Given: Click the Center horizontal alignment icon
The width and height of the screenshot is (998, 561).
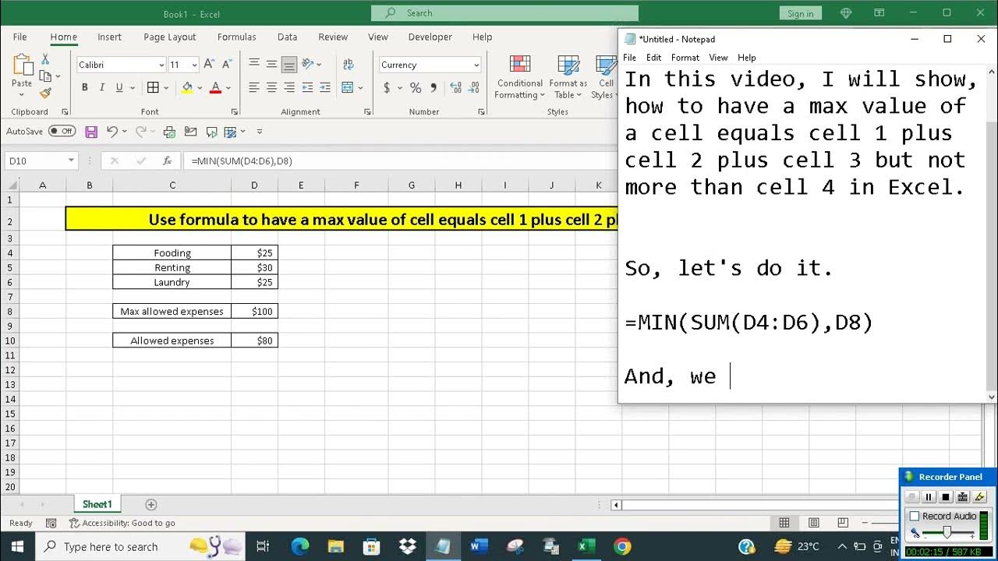Looking at the screenshot, I should (x=271, y=88).
